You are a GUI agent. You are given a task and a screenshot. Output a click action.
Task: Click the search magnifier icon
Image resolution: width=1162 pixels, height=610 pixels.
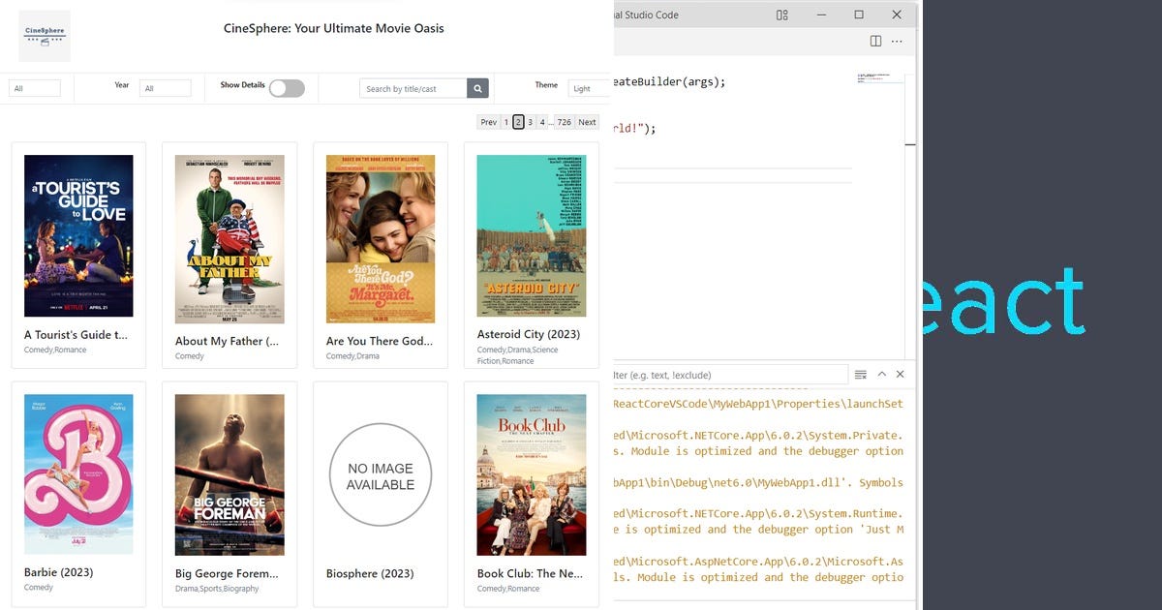point(476,87)
